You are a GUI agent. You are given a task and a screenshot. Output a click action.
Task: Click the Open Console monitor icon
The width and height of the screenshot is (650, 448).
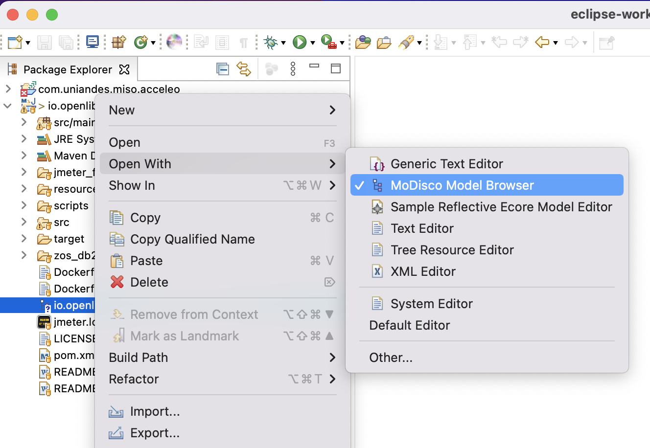(93, 42)
